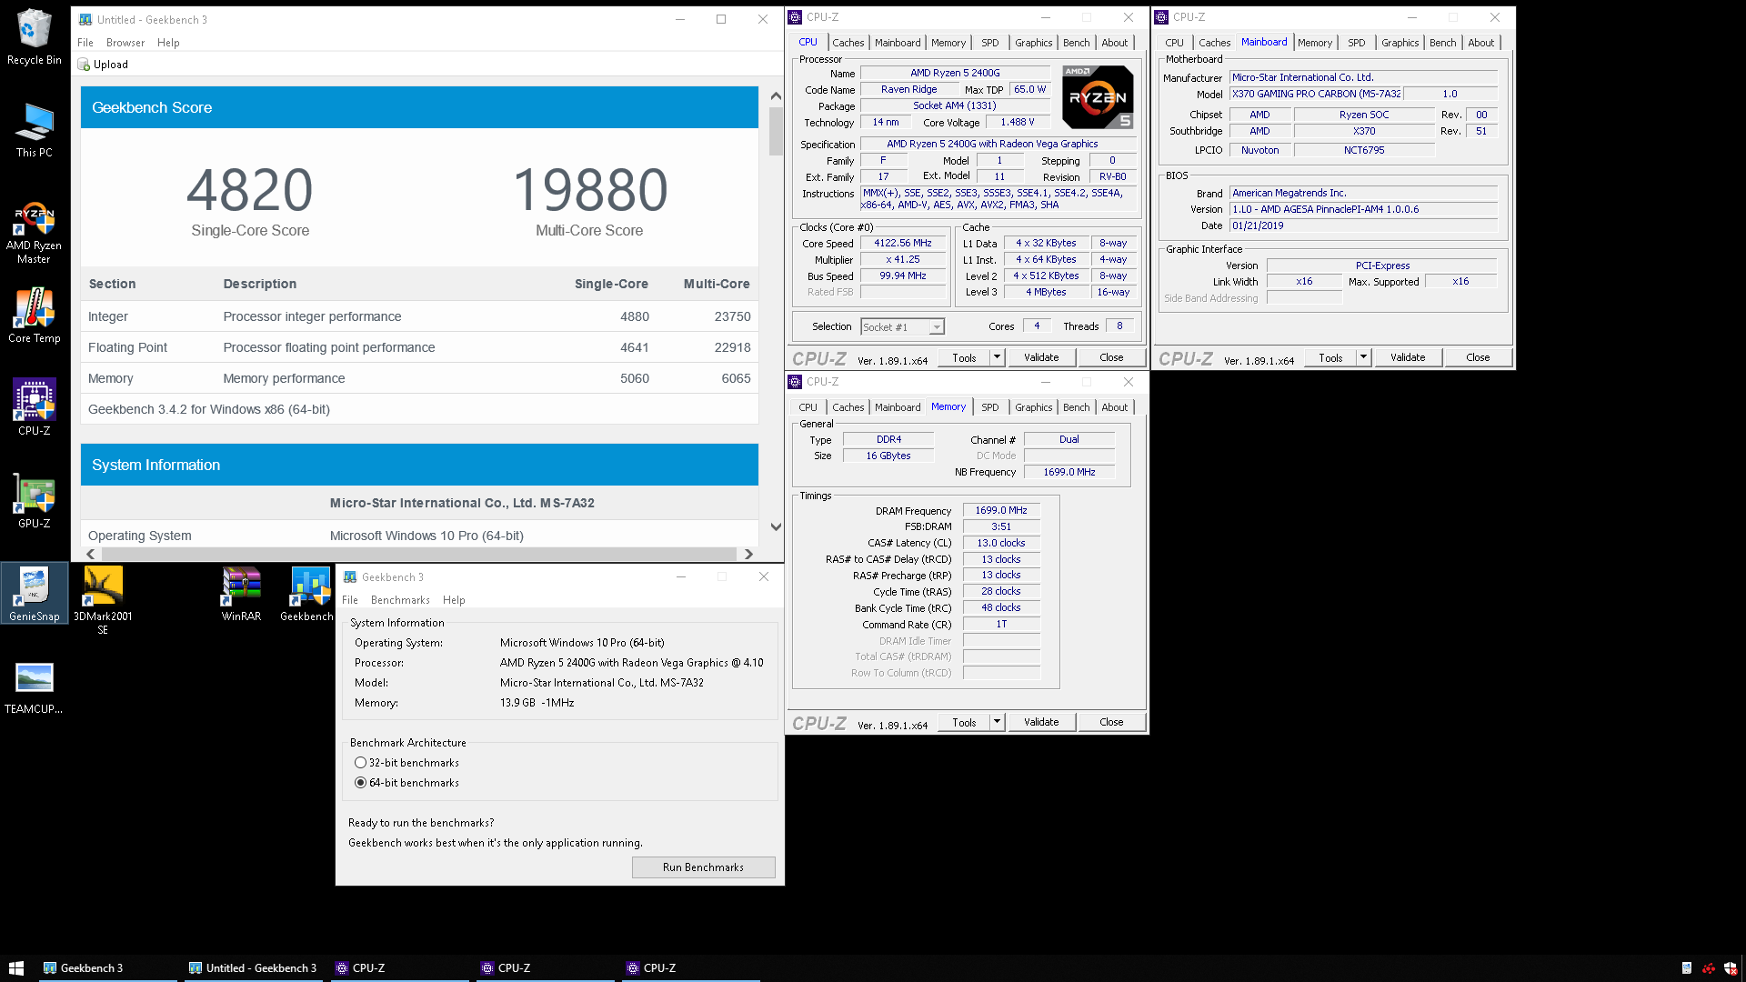Click the security shield tray icon

(1731, 968)
